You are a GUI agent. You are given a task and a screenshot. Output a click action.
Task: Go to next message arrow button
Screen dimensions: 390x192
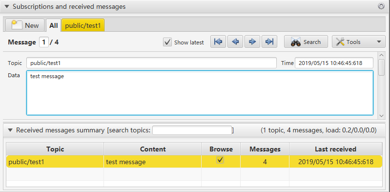[252, 42]
